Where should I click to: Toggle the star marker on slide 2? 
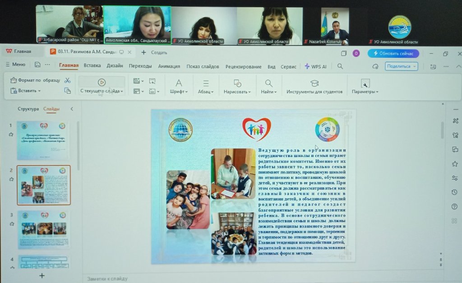pos(11,179)
